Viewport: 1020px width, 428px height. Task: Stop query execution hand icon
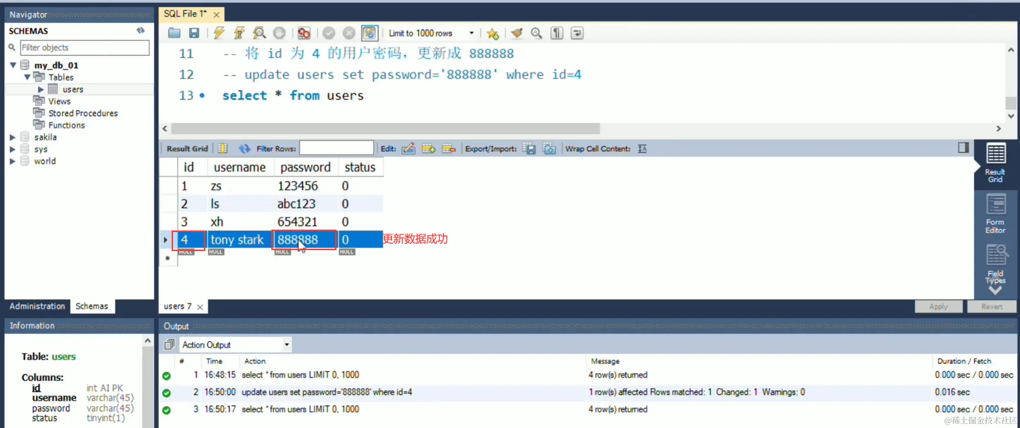pyautogui.click(x=279, y=33)
